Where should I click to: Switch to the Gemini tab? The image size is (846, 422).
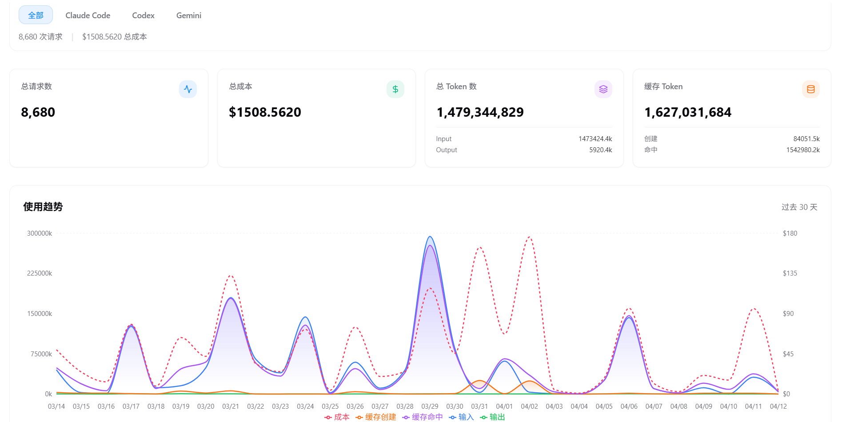pyautogui.click(x=188, y=15)
